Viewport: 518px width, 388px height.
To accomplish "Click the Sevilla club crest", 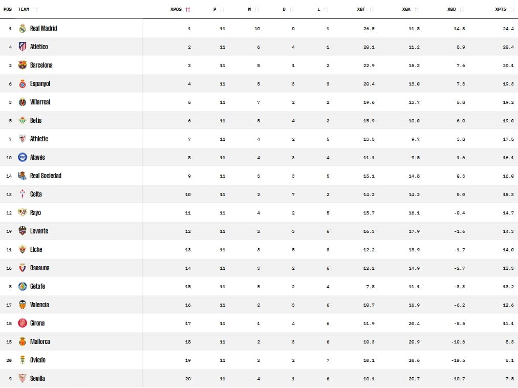I will click(22, 378).
